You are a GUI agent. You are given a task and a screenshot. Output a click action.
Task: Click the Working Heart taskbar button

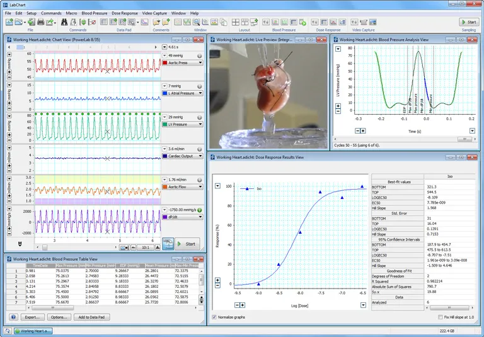click(x=34, y=331)
